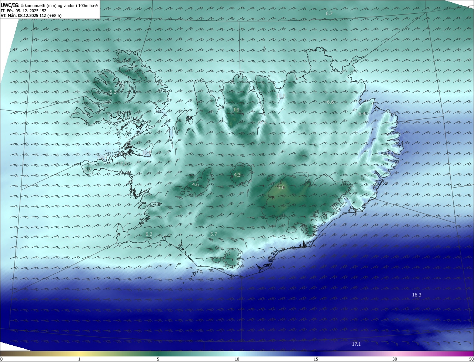This screenshot has height=362, width=474.
Task: Click the 6.2 value in southwest Iceland
Action: 149,234
